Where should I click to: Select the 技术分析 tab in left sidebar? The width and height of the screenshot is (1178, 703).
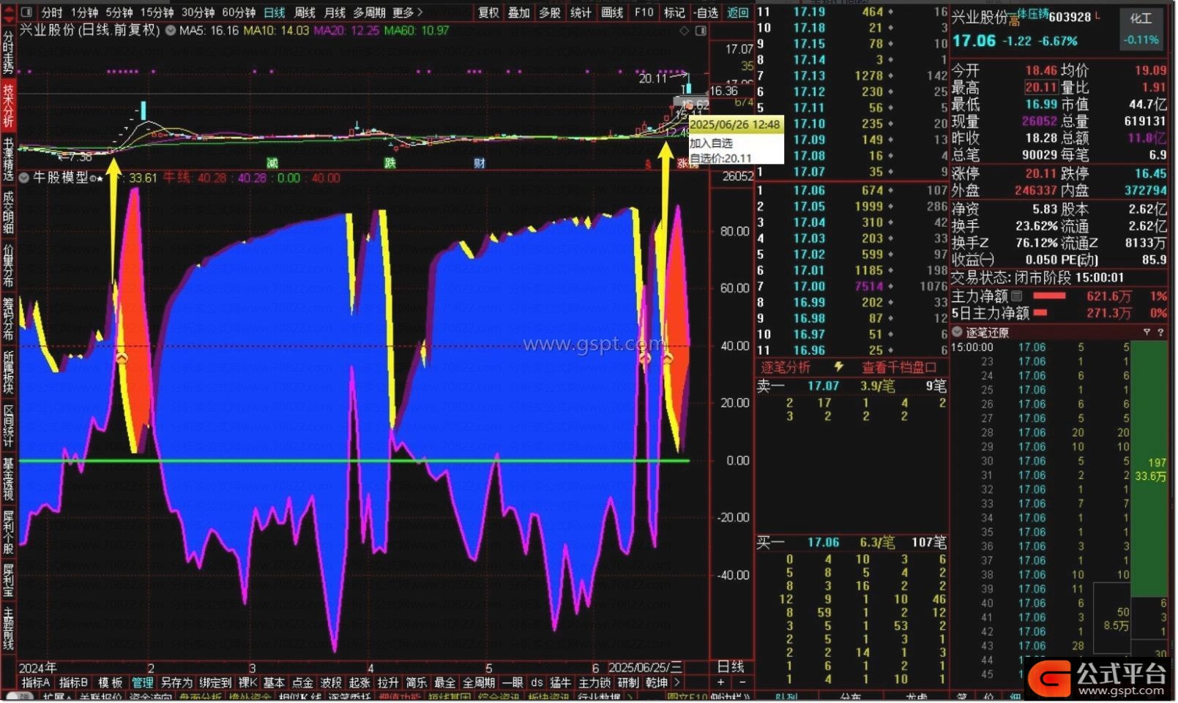click(x=8, y=106)
